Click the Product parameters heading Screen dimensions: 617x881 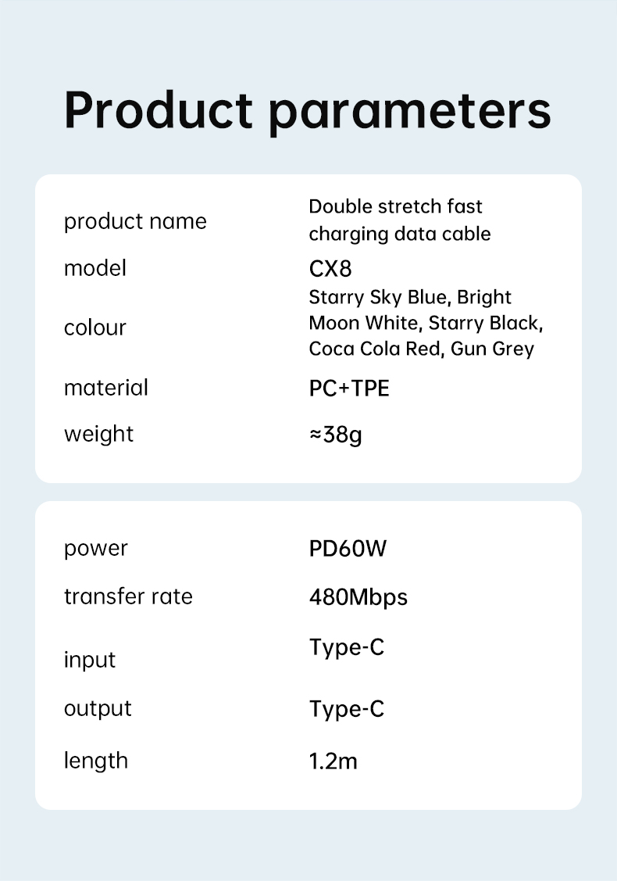click(308, 111)
